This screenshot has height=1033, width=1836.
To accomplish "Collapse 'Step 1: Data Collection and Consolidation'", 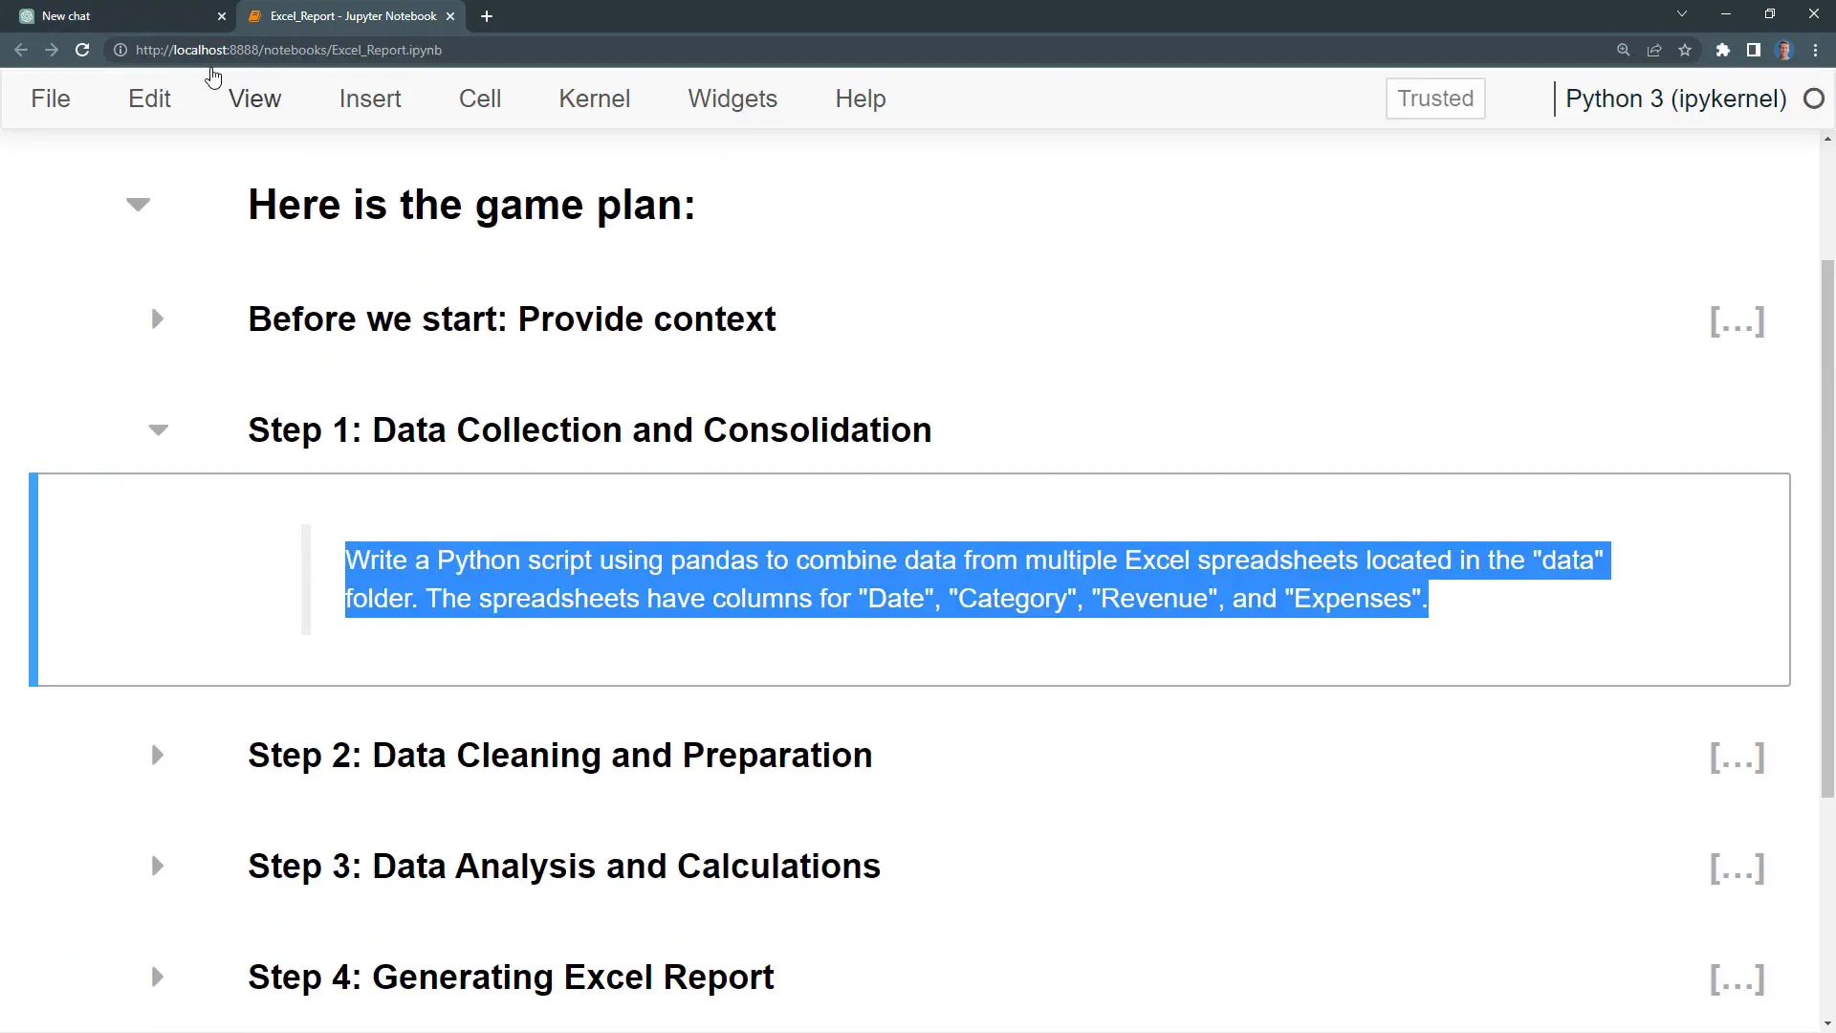I will pyautogui.click(x=158, y=429).
